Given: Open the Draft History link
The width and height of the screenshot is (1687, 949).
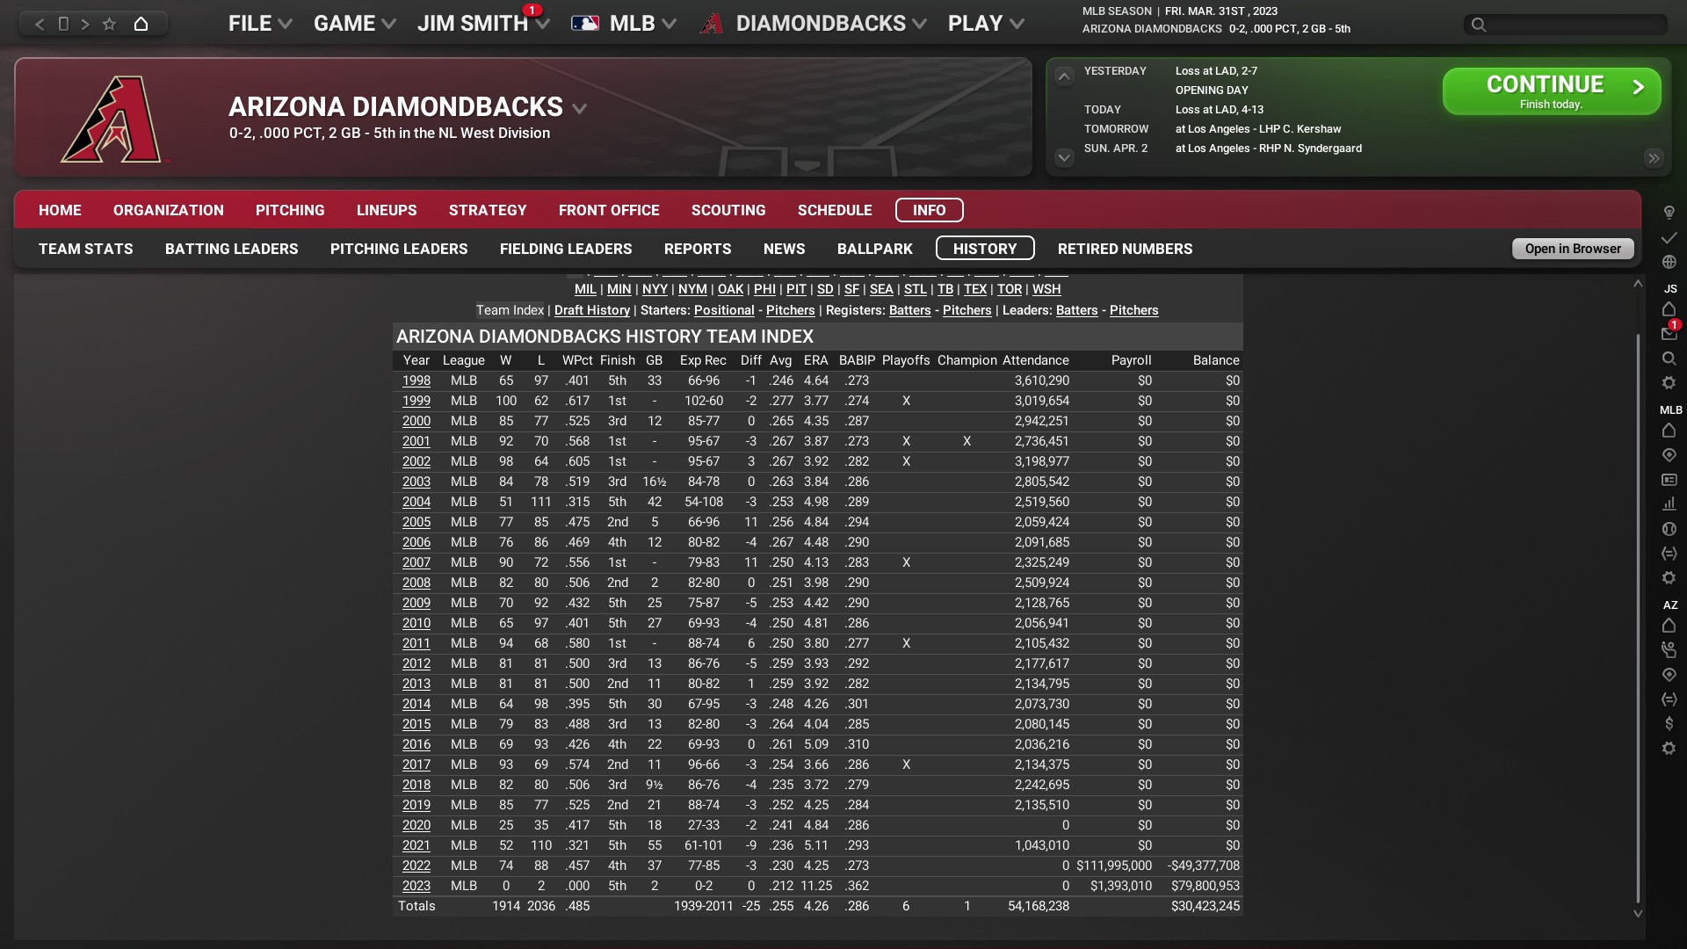Looking at the screenshot, I should [x=592, y=310].
